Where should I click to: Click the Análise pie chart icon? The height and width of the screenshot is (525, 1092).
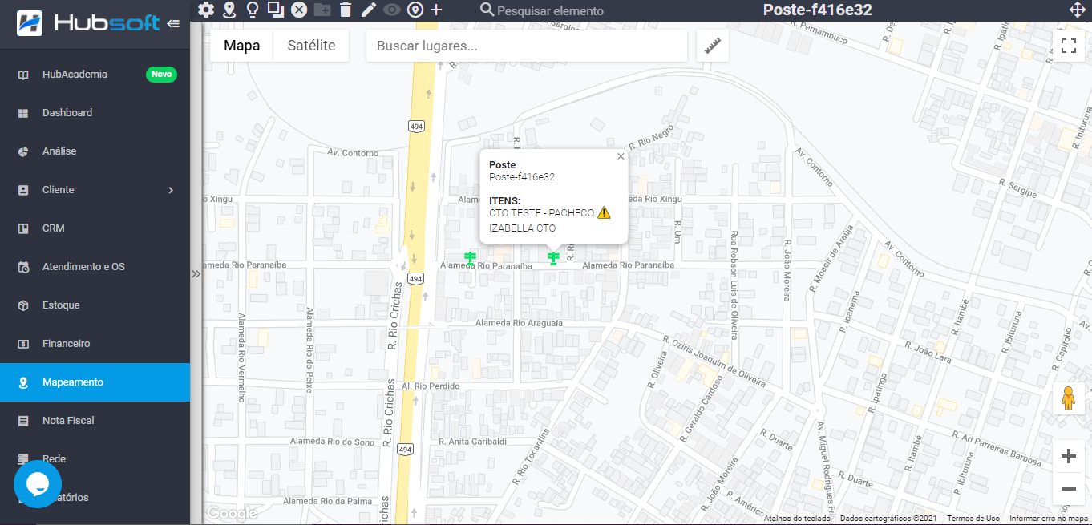23,151
